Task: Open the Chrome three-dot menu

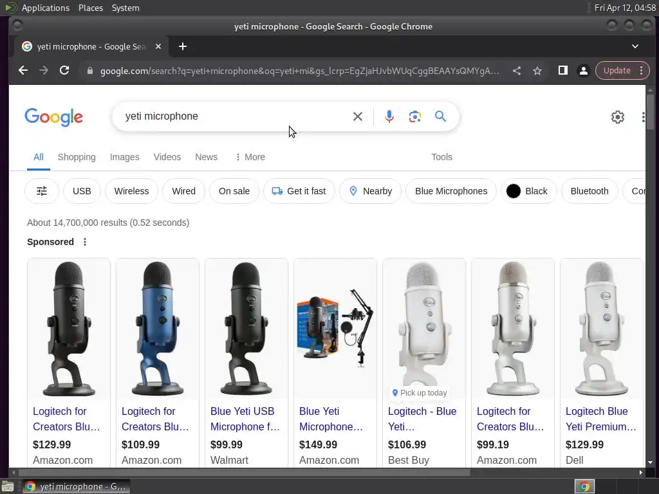Action: pyautogui.click(x=642, y=71)
